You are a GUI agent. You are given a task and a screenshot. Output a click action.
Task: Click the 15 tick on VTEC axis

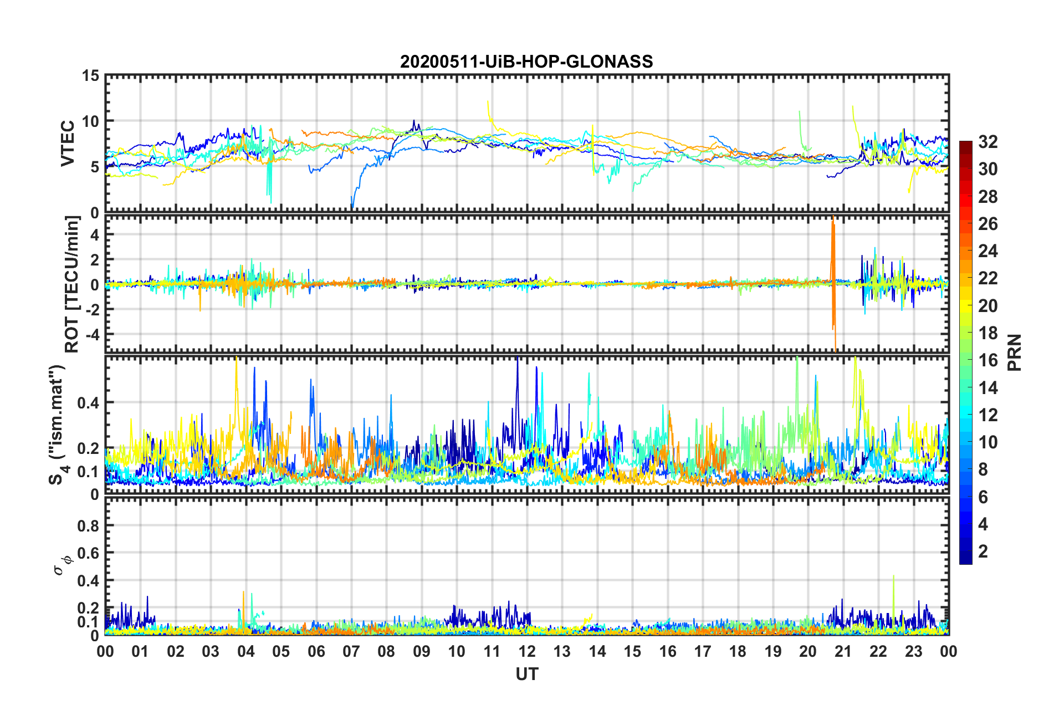(x=91, y=76)
